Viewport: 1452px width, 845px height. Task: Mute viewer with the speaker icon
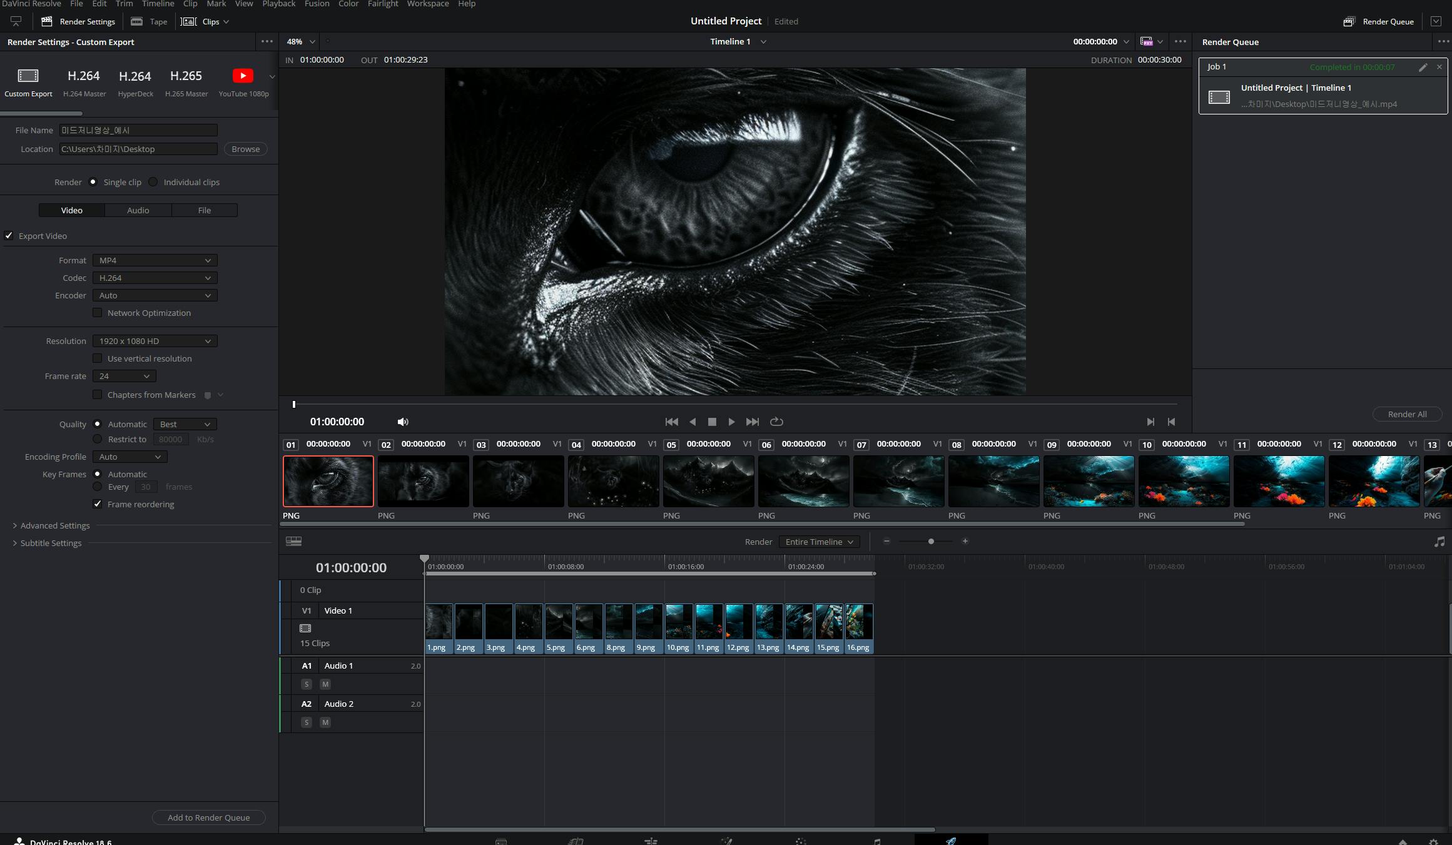coord(403,422)
